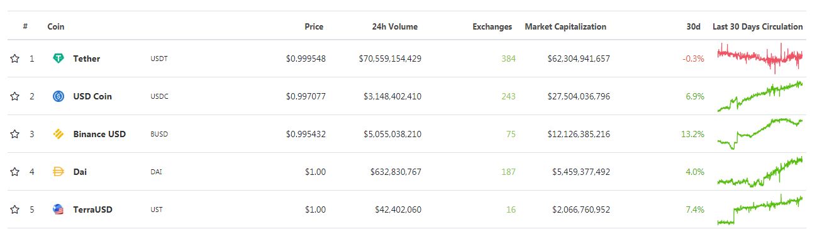Toggle favorite star for Tether
The width and height of the screenshot is (817, 229).
point(14,59)
